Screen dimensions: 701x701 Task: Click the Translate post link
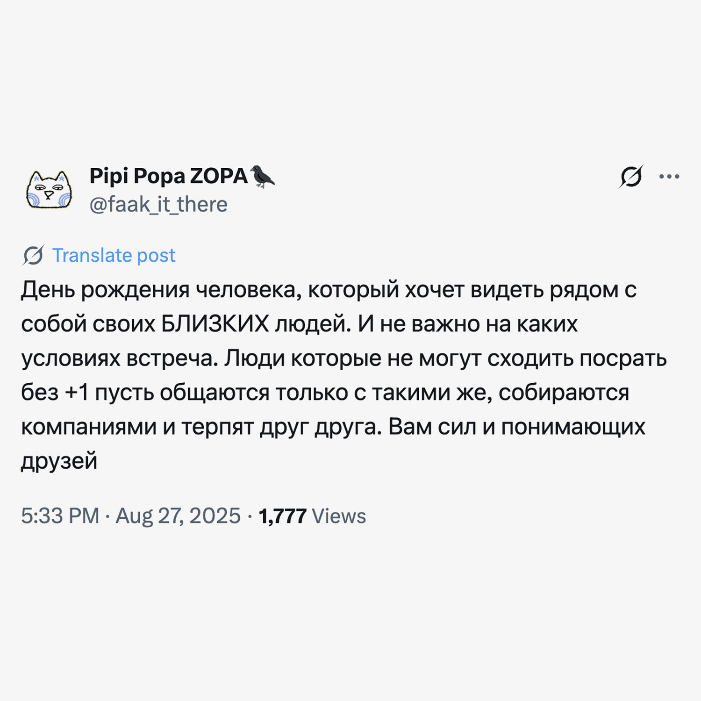click(114, 255)
